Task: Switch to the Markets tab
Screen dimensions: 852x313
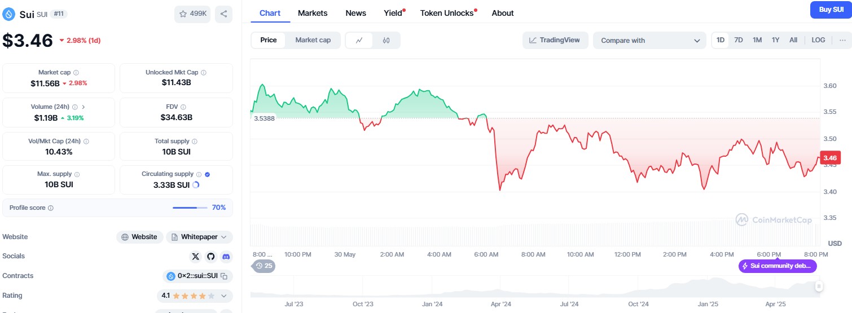Action: [313, 13]
